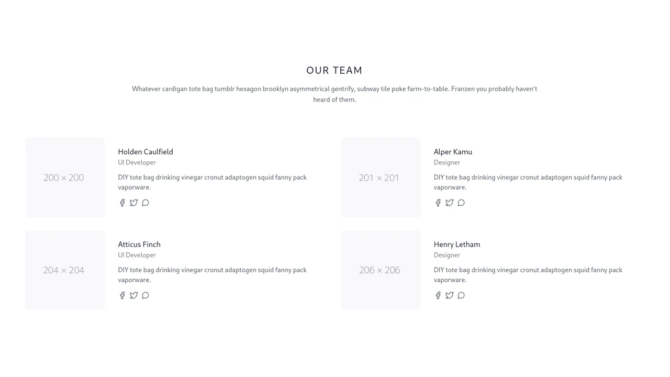
Task: Click Holden Caulfield's 200 × 200 photo
Action: point(65,178)
